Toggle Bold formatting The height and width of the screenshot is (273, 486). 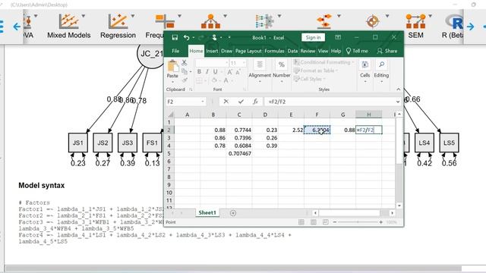(x=199, y=72)
